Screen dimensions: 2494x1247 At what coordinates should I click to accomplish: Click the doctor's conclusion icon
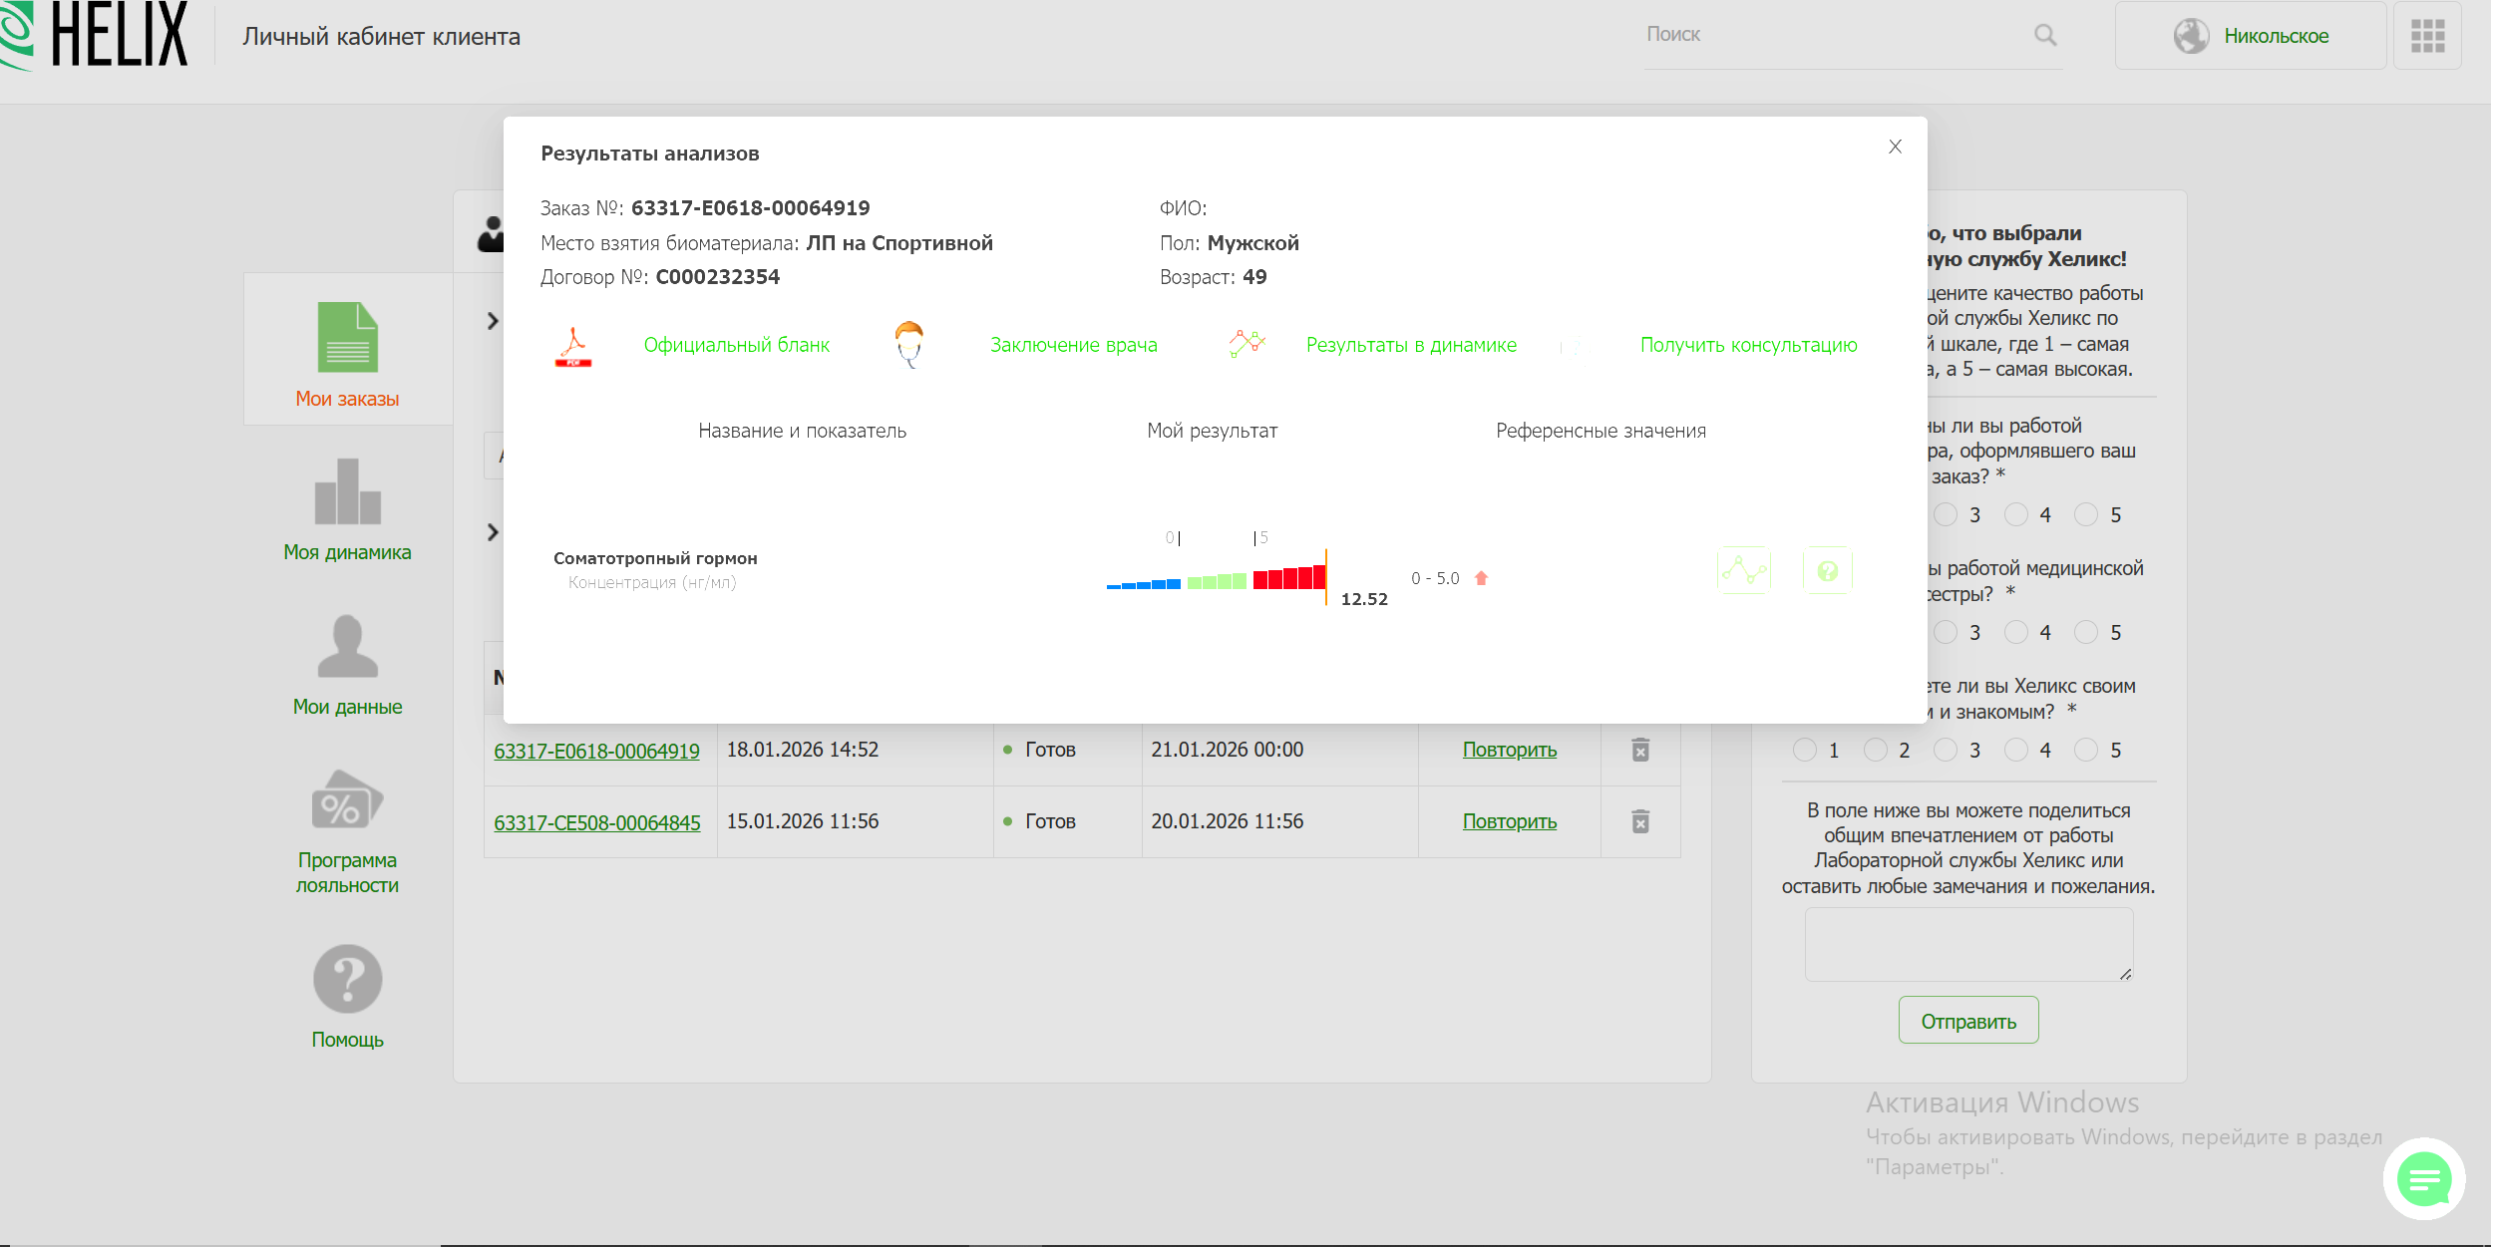tap(908, 345)
